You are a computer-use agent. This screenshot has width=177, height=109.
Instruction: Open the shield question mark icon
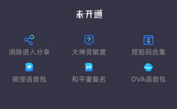pyautogui.click(x=89, y=40)
